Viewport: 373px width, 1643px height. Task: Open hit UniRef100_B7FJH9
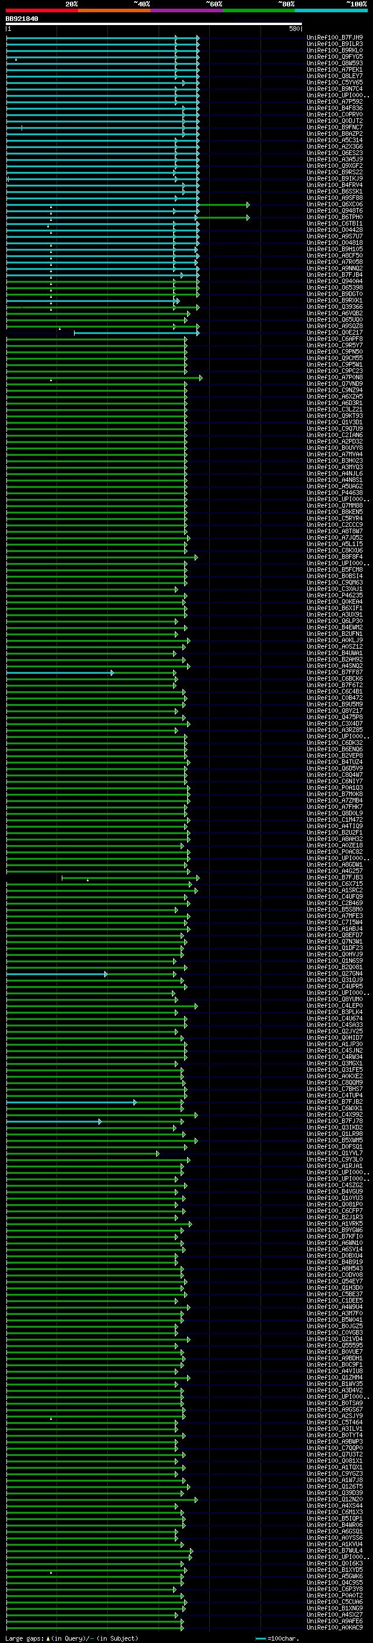[335, 38]
